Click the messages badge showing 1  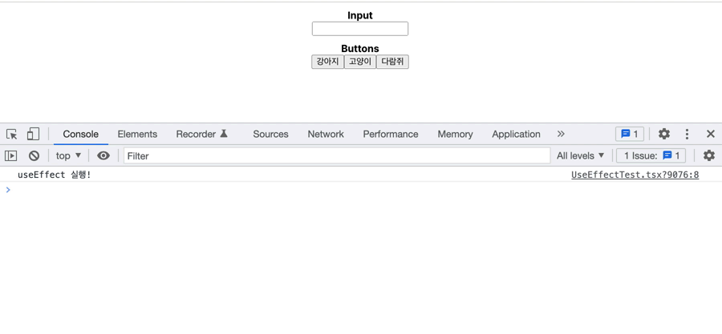click(x=630, y=135)
